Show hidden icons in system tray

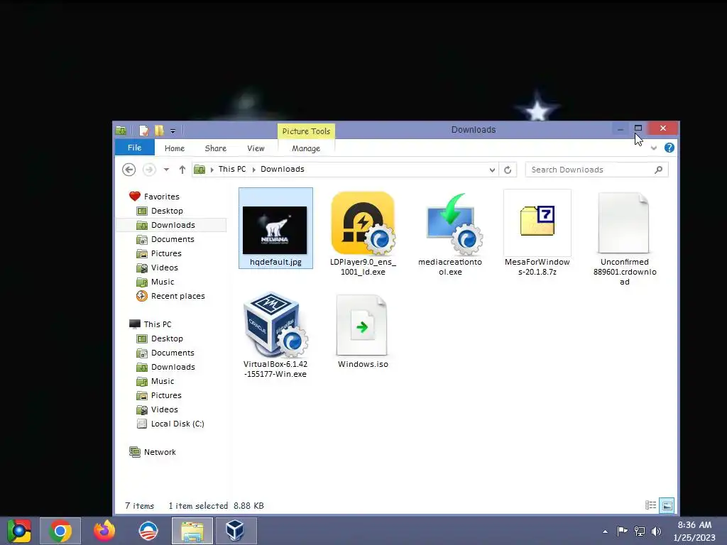coord(605,532)
